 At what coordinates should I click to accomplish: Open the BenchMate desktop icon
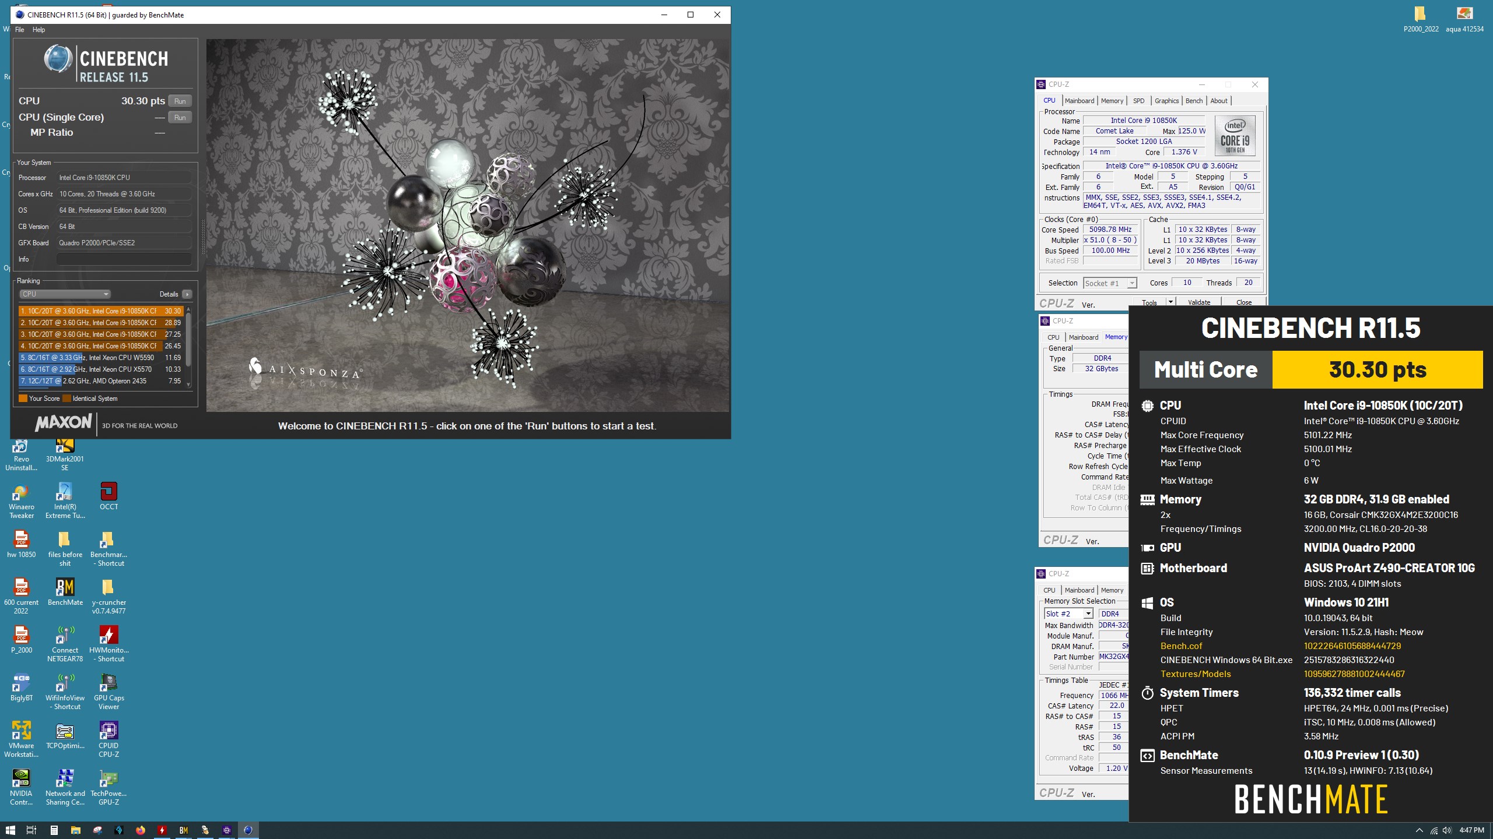point(65,592)
